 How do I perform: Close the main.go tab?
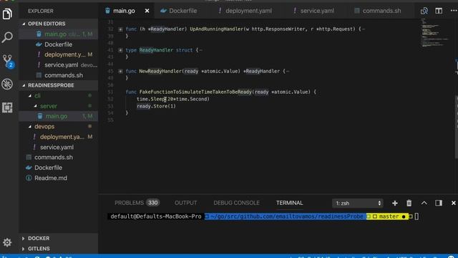147,11
